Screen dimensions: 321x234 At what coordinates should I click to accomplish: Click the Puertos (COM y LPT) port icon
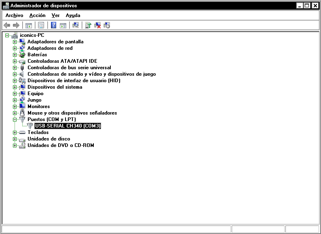22,119
